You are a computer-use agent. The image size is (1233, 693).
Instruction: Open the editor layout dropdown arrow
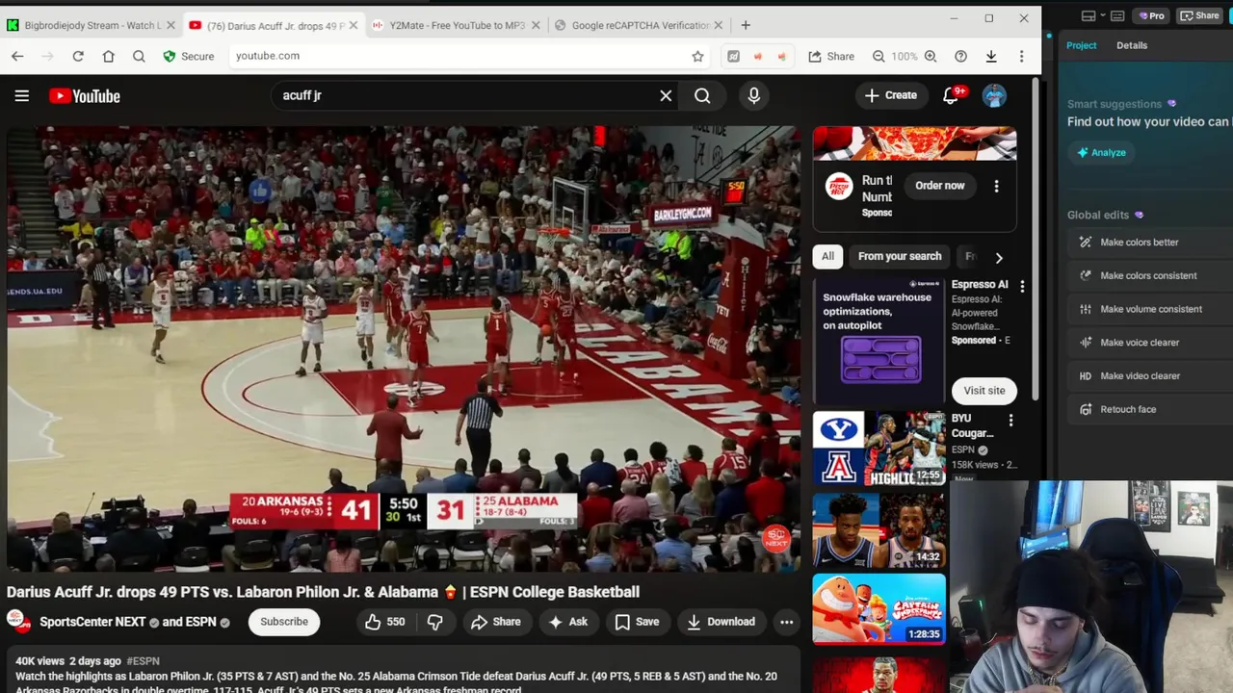click(1104, 15)
